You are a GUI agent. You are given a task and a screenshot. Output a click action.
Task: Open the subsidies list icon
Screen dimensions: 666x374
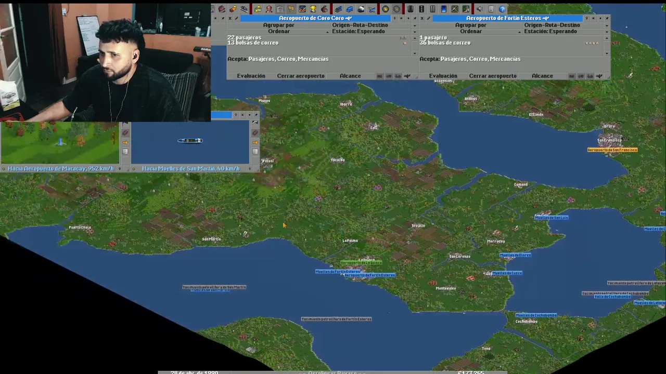click(233, 9)
